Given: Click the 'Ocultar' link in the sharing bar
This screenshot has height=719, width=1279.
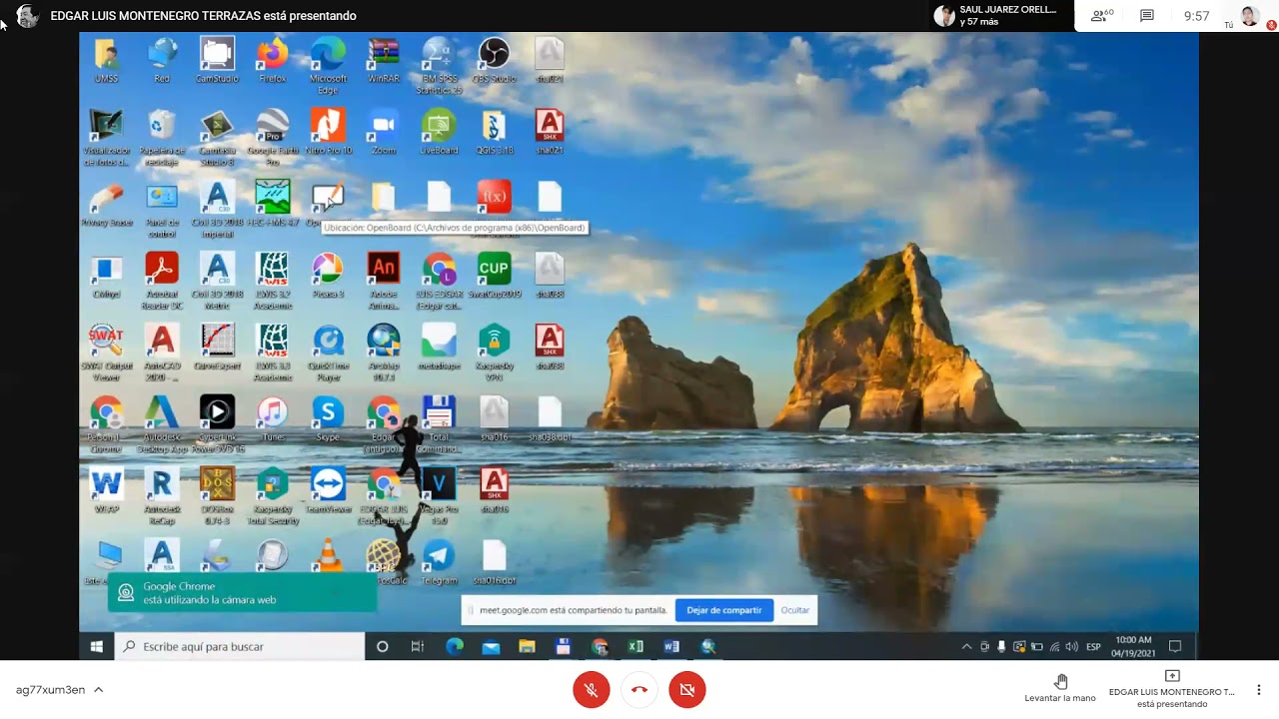Looking at the screenshot, I should (x=795, y=610).
